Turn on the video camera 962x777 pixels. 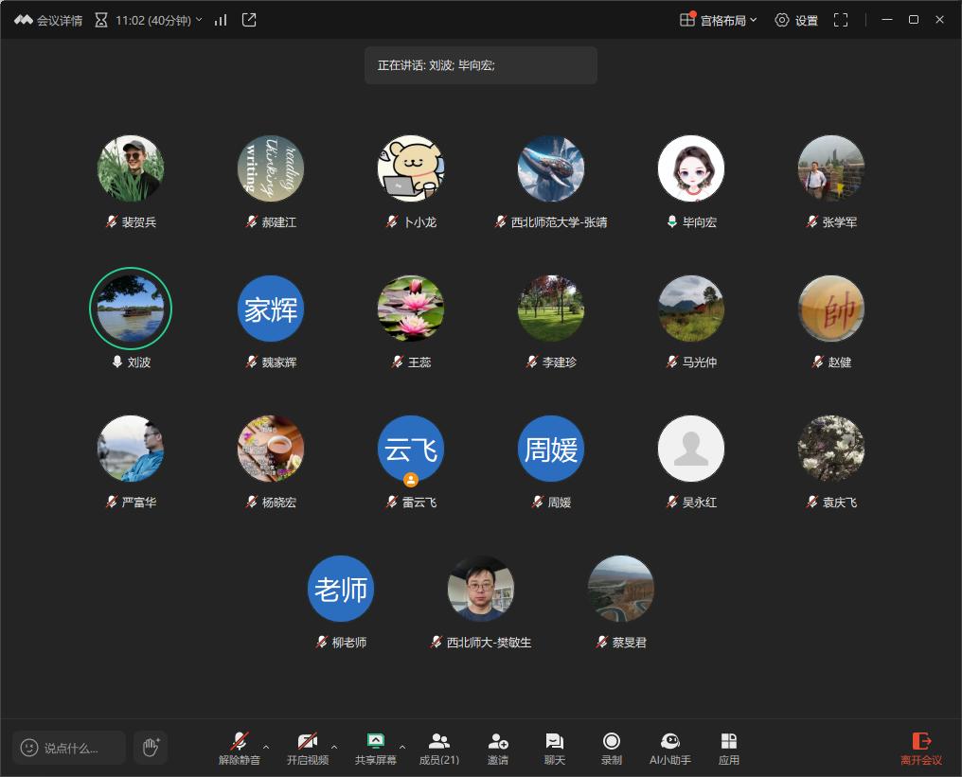tap(308, 748)
